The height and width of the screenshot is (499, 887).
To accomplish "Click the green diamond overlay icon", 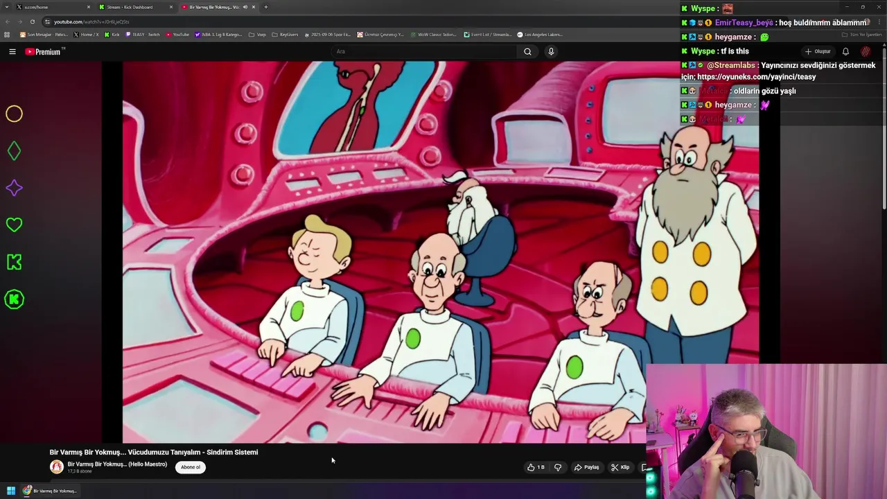I will pyautogui.click(x=14, y=151).
